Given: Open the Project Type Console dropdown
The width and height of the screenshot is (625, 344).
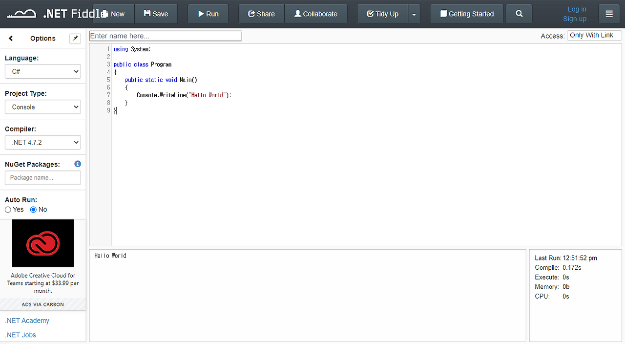Looking at the screenshot, I should coord(42,107).
